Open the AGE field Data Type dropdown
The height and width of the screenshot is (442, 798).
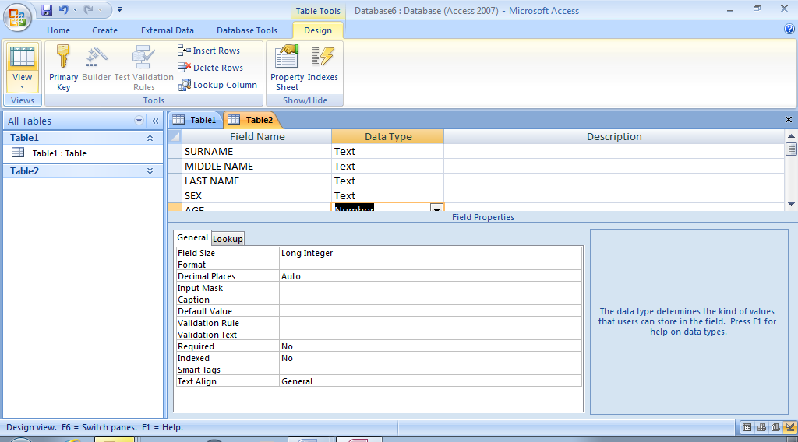(436, 209)
